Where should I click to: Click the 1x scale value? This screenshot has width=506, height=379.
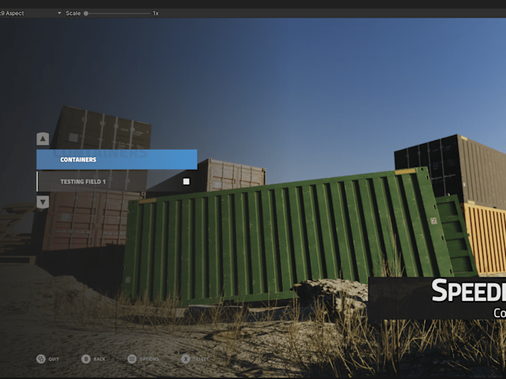click(155, 13)
